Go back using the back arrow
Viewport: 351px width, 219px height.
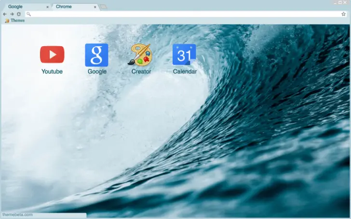pos(5,14)
